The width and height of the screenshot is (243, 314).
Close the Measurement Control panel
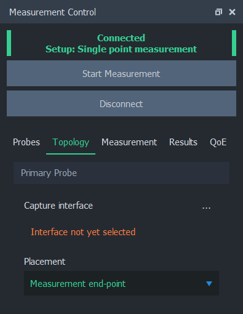[x=232, y=12]
